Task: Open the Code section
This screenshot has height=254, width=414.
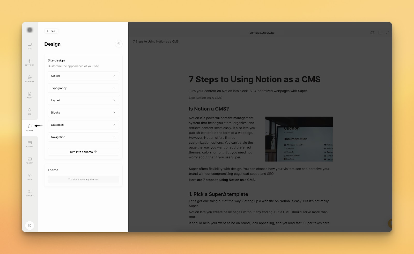Action: [x=30, y=177]
